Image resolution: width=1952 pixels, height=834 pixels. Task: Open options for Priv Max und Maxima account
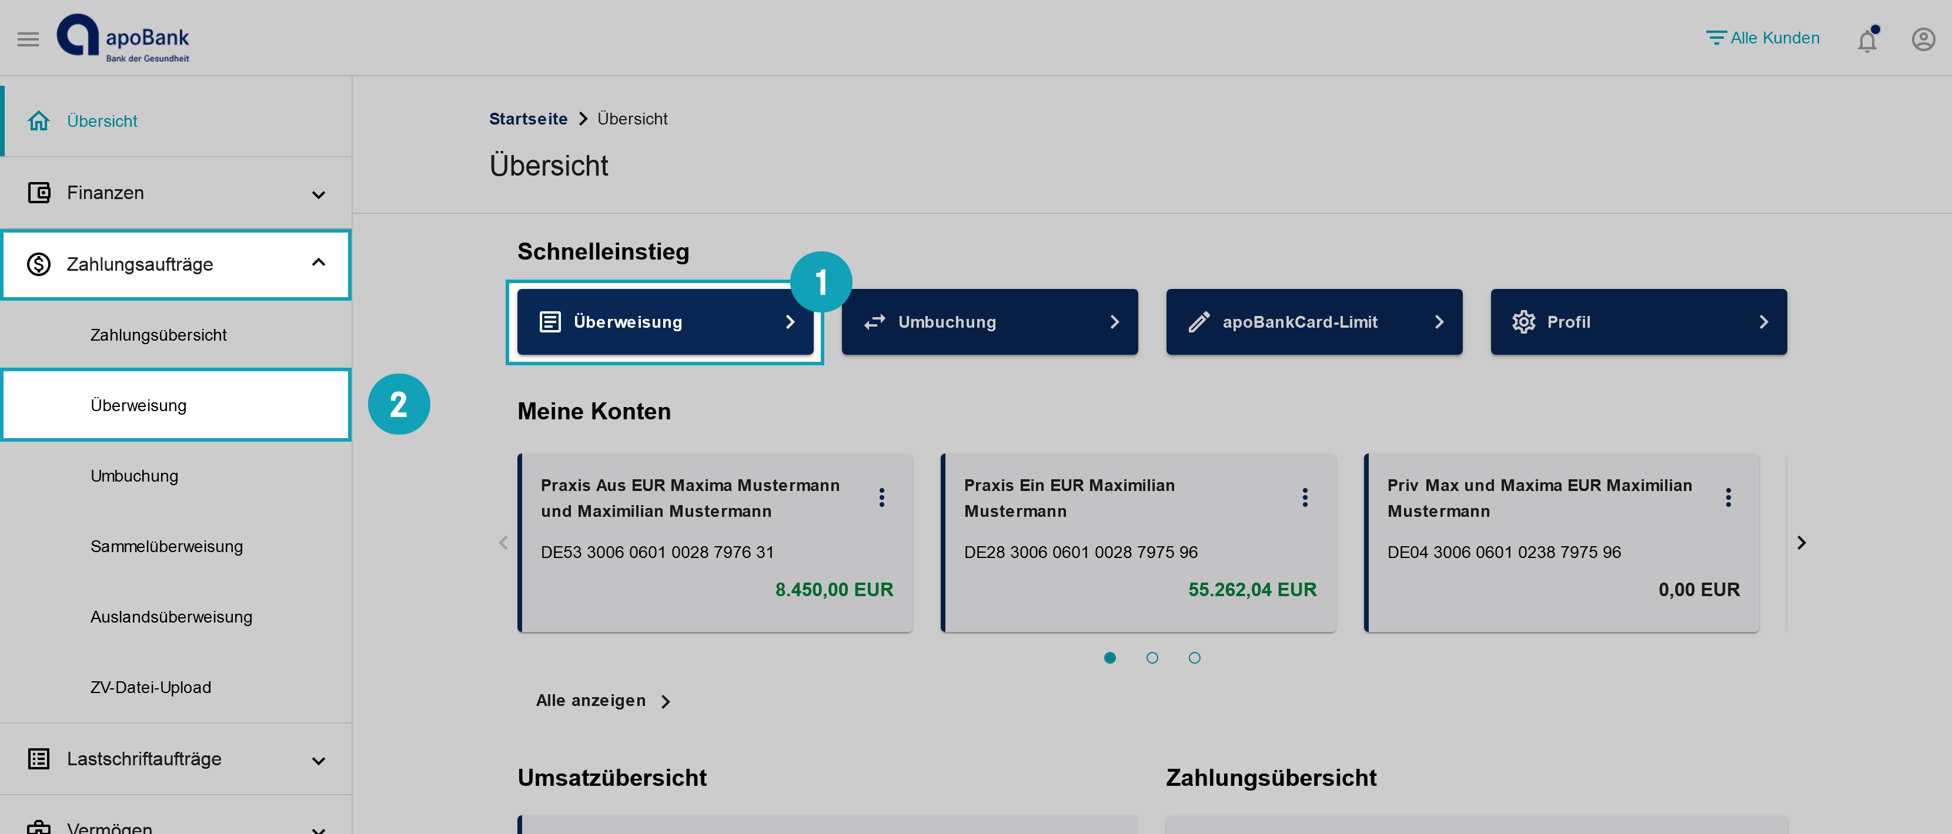1728,497
